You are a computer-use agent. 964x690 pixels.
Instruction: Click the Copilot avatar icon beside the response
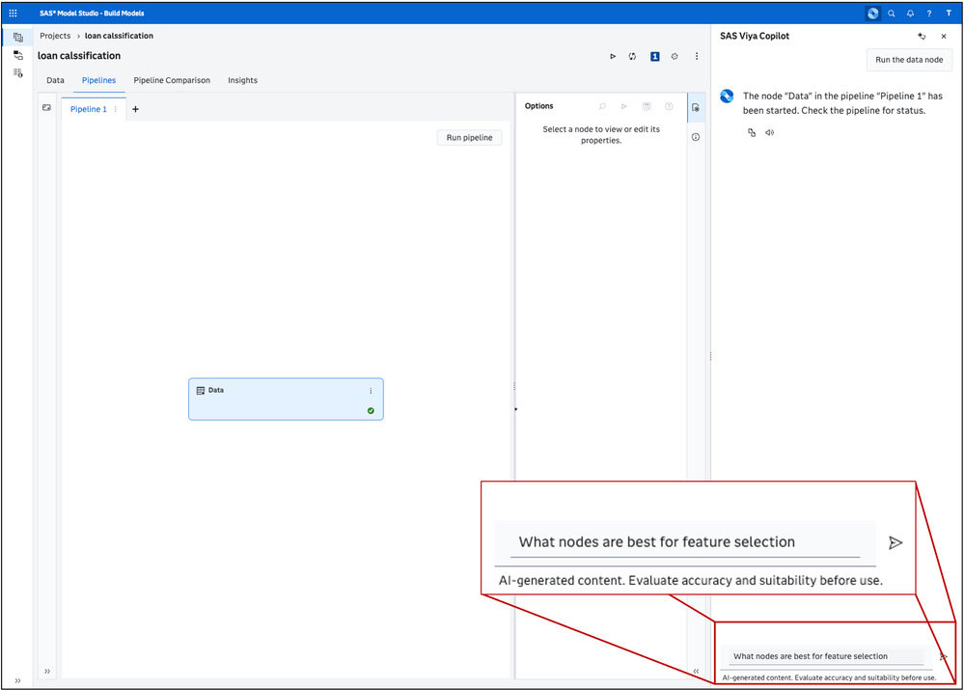[727, 96]
